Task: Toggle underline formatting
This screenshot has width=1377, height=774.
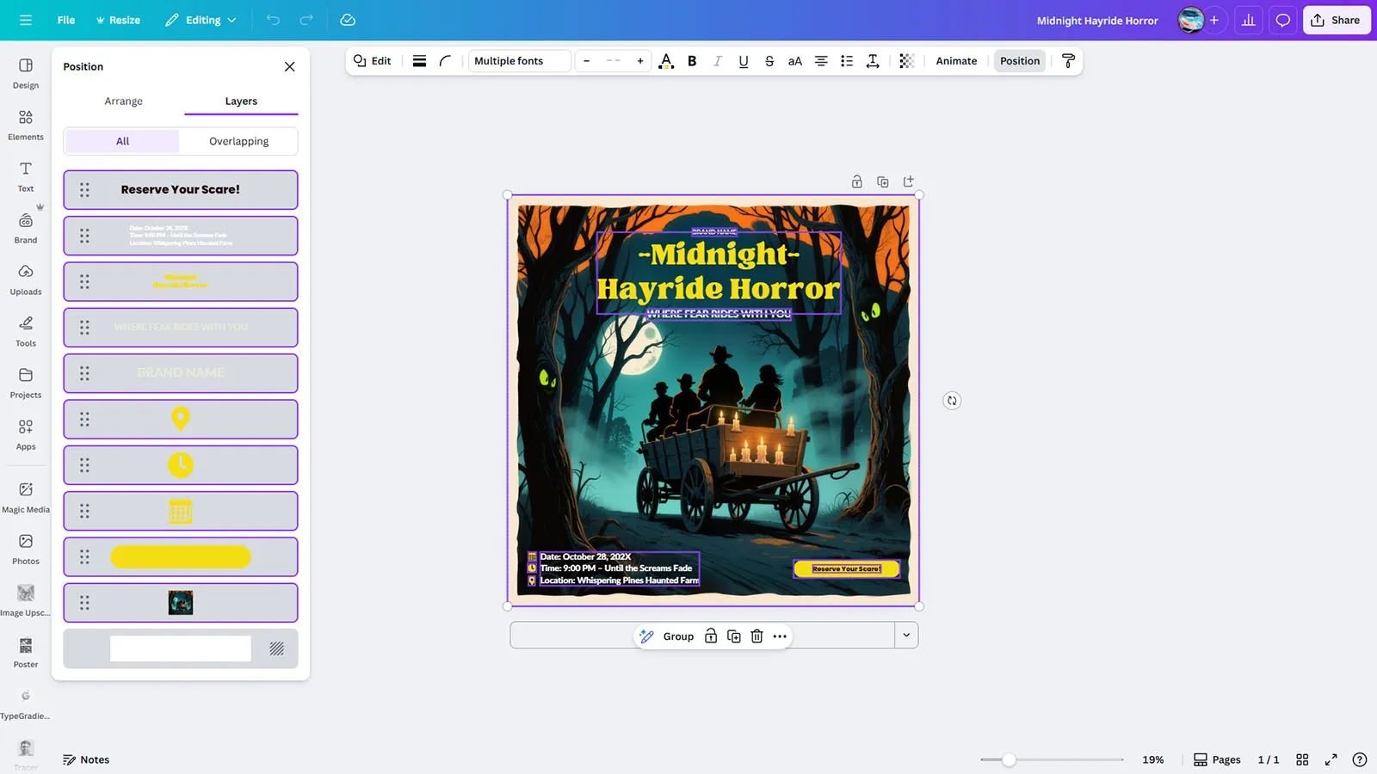Action: pos(744,61)
